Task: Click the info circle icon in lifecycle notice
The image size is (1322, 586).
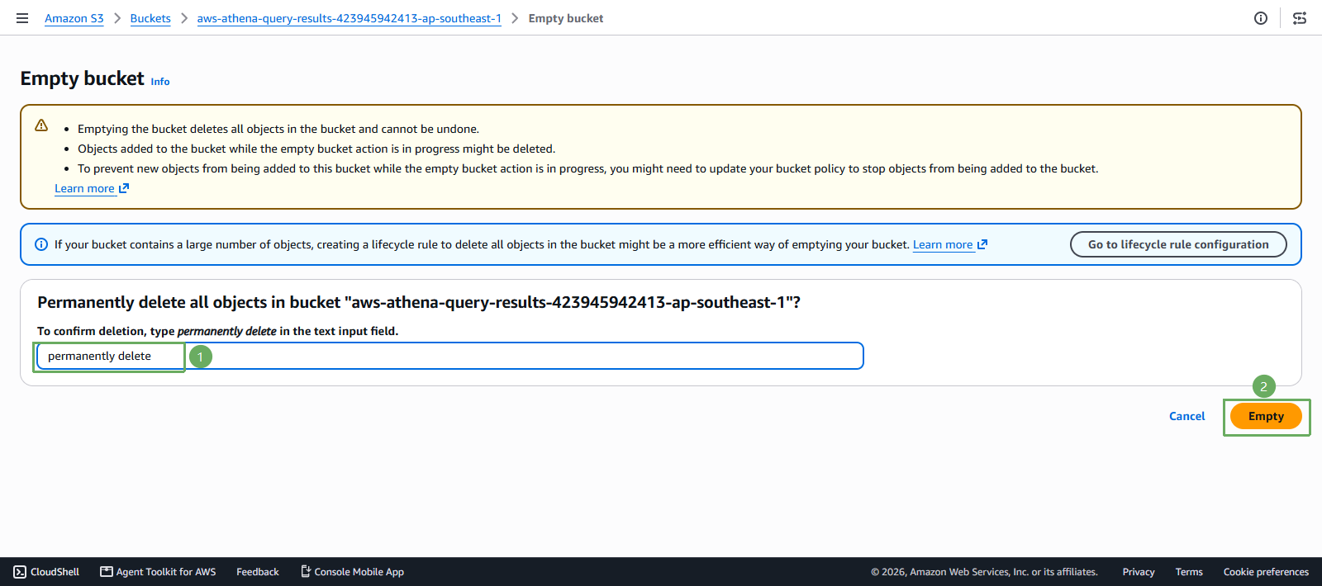Action: coord(41,244)
